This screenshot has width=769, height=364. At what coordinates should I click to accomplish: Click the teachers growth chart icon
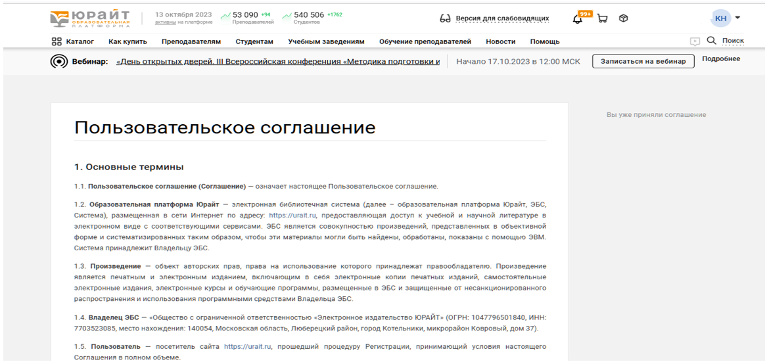coord(225,16)
